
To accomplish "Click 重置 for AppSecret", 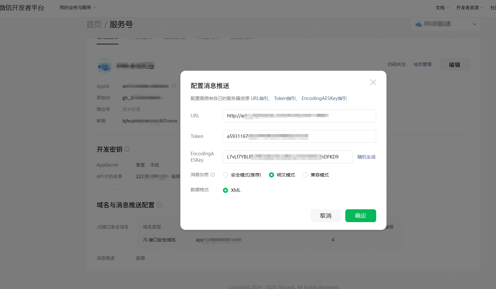I will point(140,165).
